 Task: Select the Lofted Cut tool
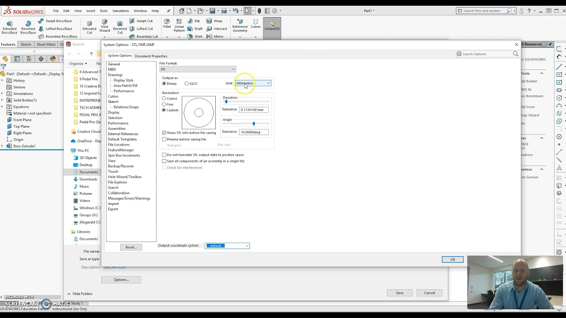pos(141,29)
